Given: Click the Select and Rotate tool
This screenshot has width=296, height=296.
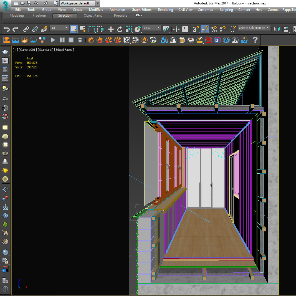Looking at the screenshot, I should pyautogui.click(x=120, y=29).
